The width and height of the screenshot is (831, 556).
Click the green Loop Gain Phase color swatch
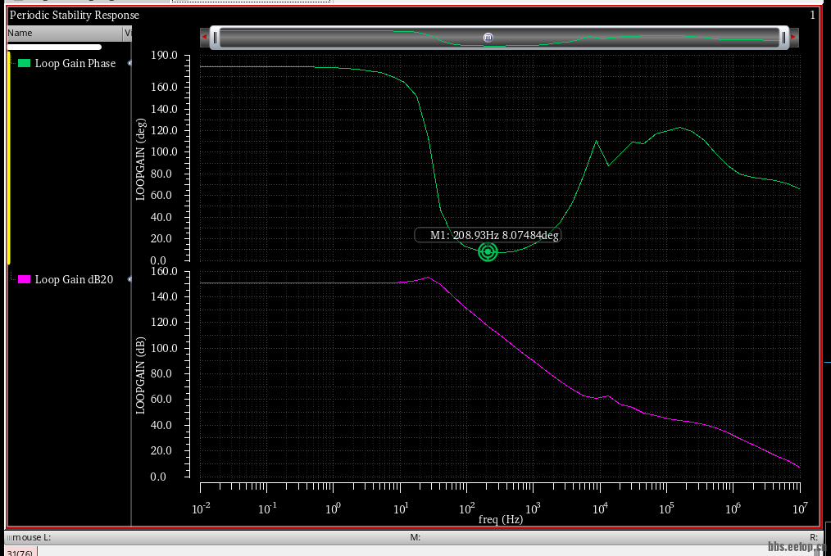pos(25,63)
